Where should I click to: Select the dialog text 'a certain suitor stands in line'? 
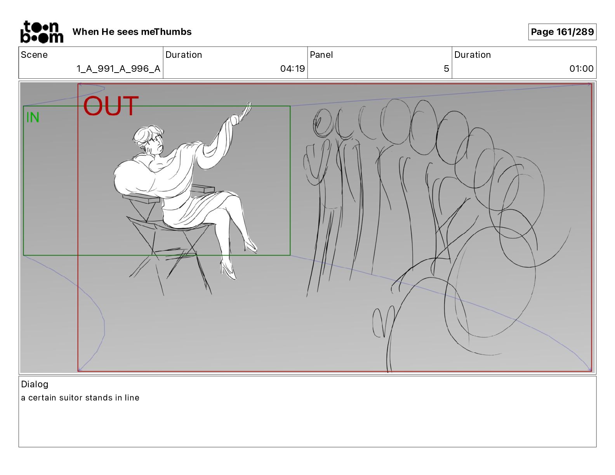click(80, 398)
